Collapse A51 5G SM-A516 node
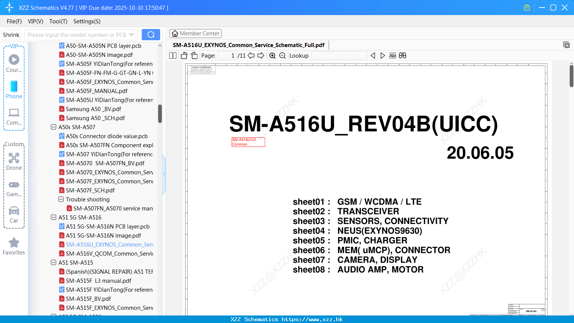This screenshot has width=574, height=323. click(x=54, y=217)
